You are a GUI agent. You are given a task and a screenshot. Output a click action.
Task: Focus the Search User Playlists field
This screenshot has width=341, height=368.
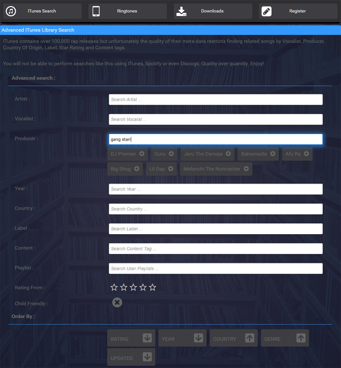click(x=216, y=269)
